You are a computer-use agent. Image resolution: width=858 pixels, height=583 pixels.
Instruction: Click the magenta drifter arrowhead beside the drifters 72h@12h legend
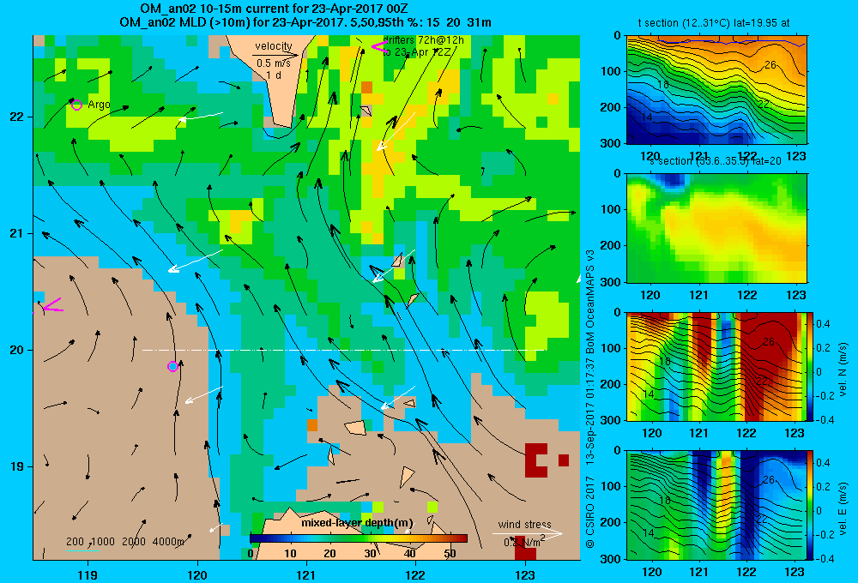tap(379, 47)
